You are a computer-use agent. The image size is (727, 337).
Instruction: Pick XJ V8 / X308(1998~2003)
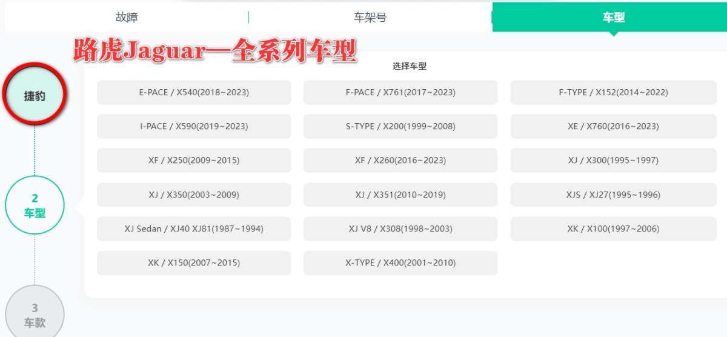(x=400, y=229)
